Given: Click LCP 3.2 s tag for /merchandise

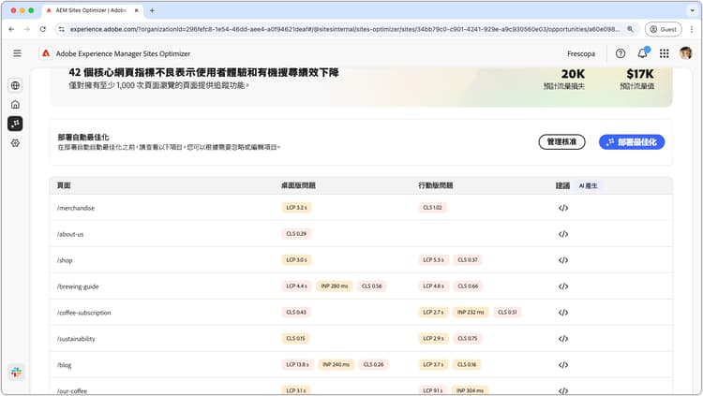Looking at the screenshot, I should coord(296,208).
